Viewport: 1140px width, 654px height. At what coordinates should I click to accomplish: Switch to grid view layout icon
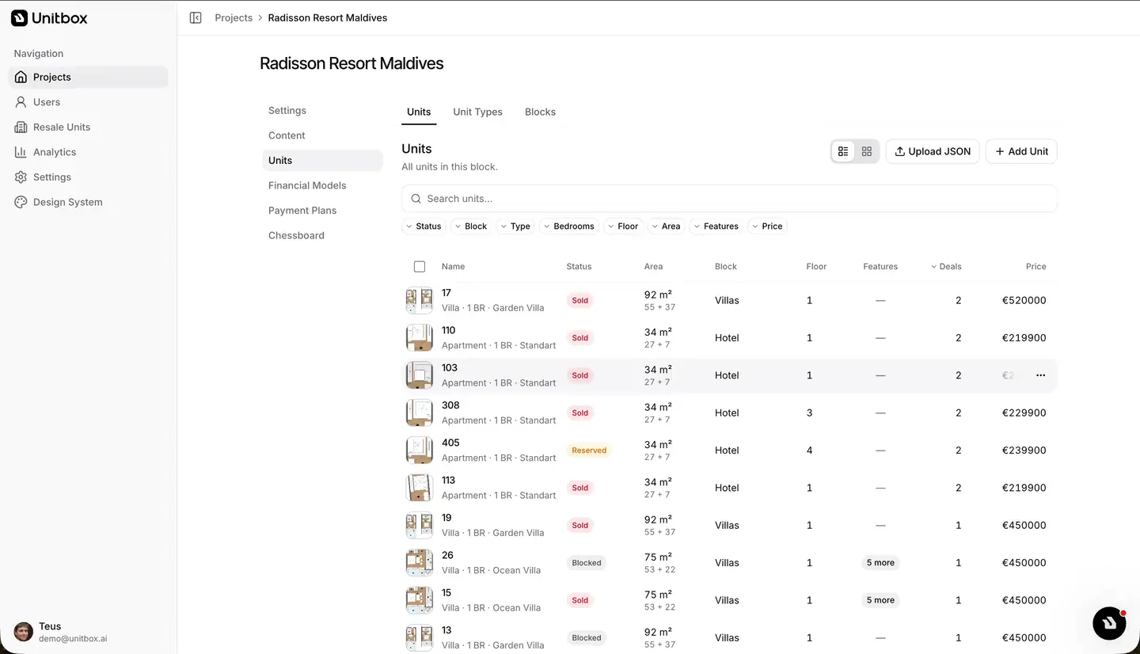pos(867,151)
